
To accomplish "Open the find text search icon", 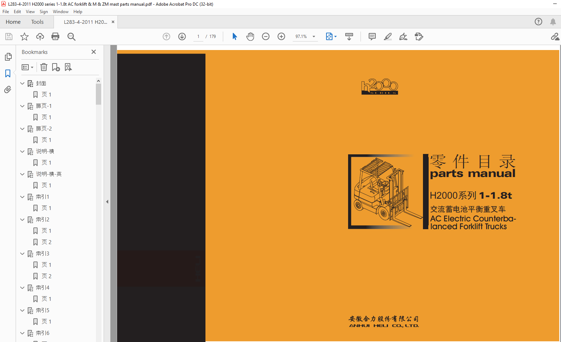I will (x=71, y=37).
